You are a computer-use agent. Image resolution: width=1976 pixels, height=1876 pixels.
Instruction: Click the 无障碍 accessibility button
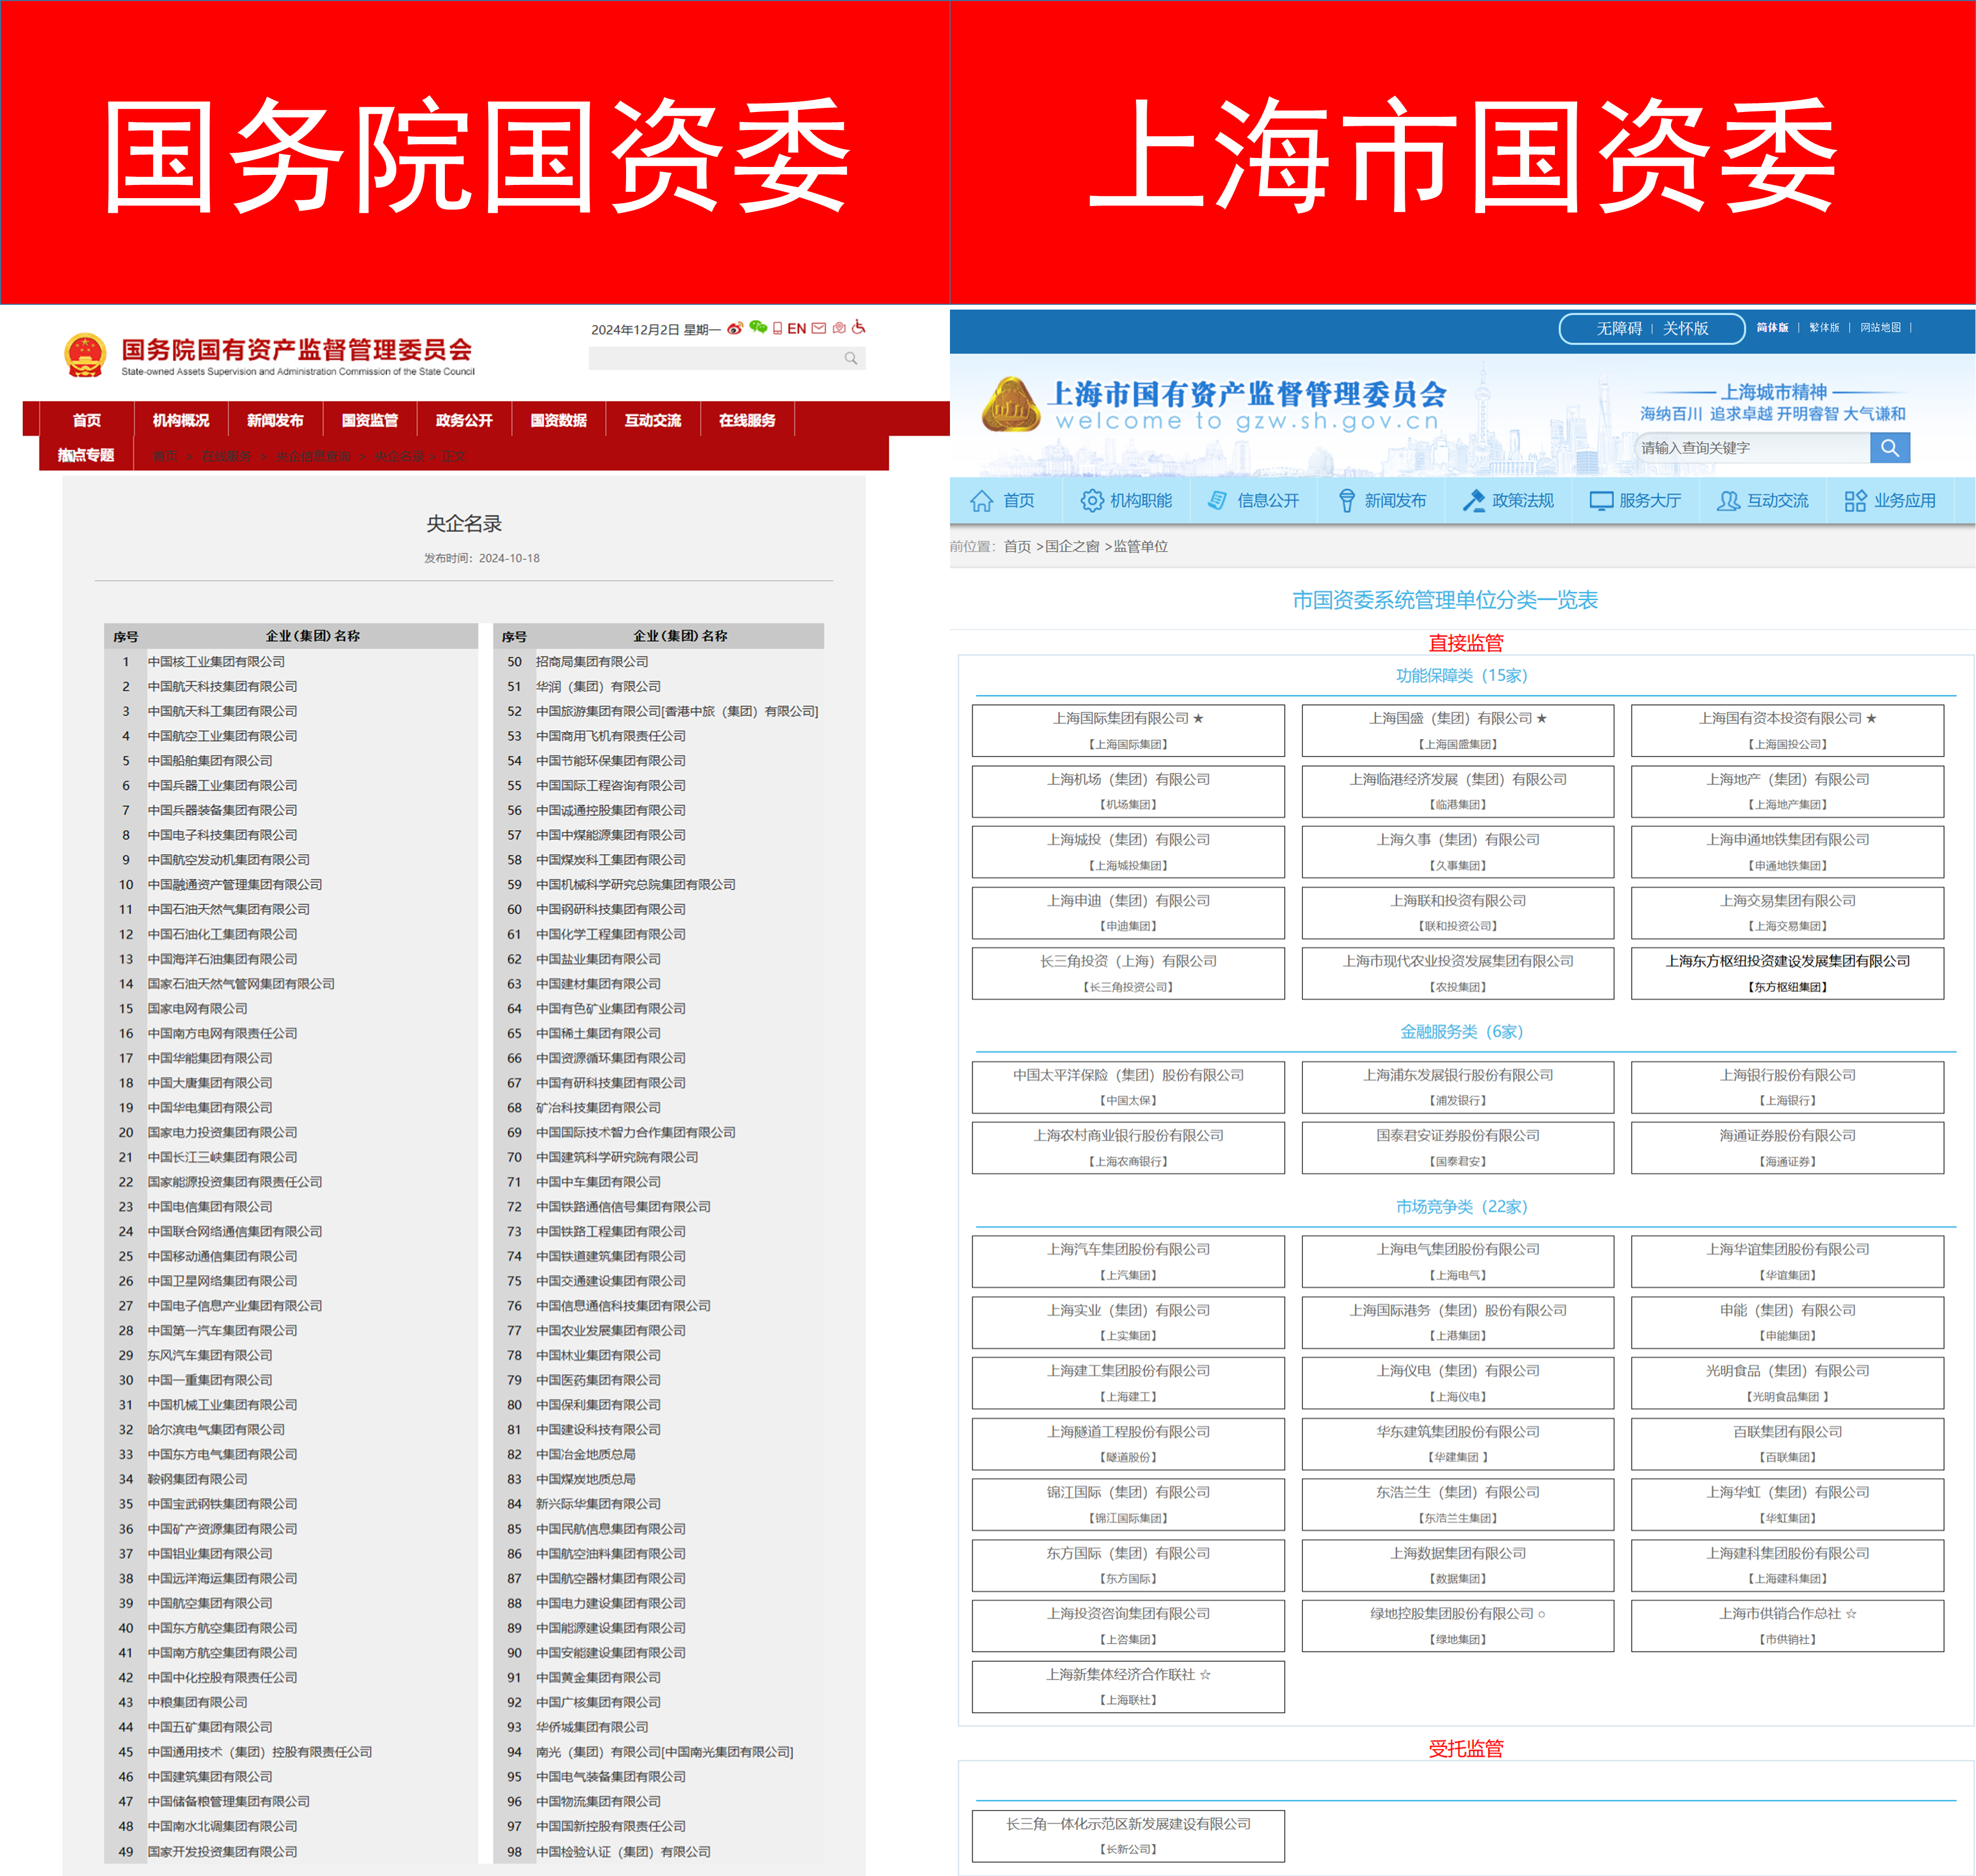[x=1619, y=328]
